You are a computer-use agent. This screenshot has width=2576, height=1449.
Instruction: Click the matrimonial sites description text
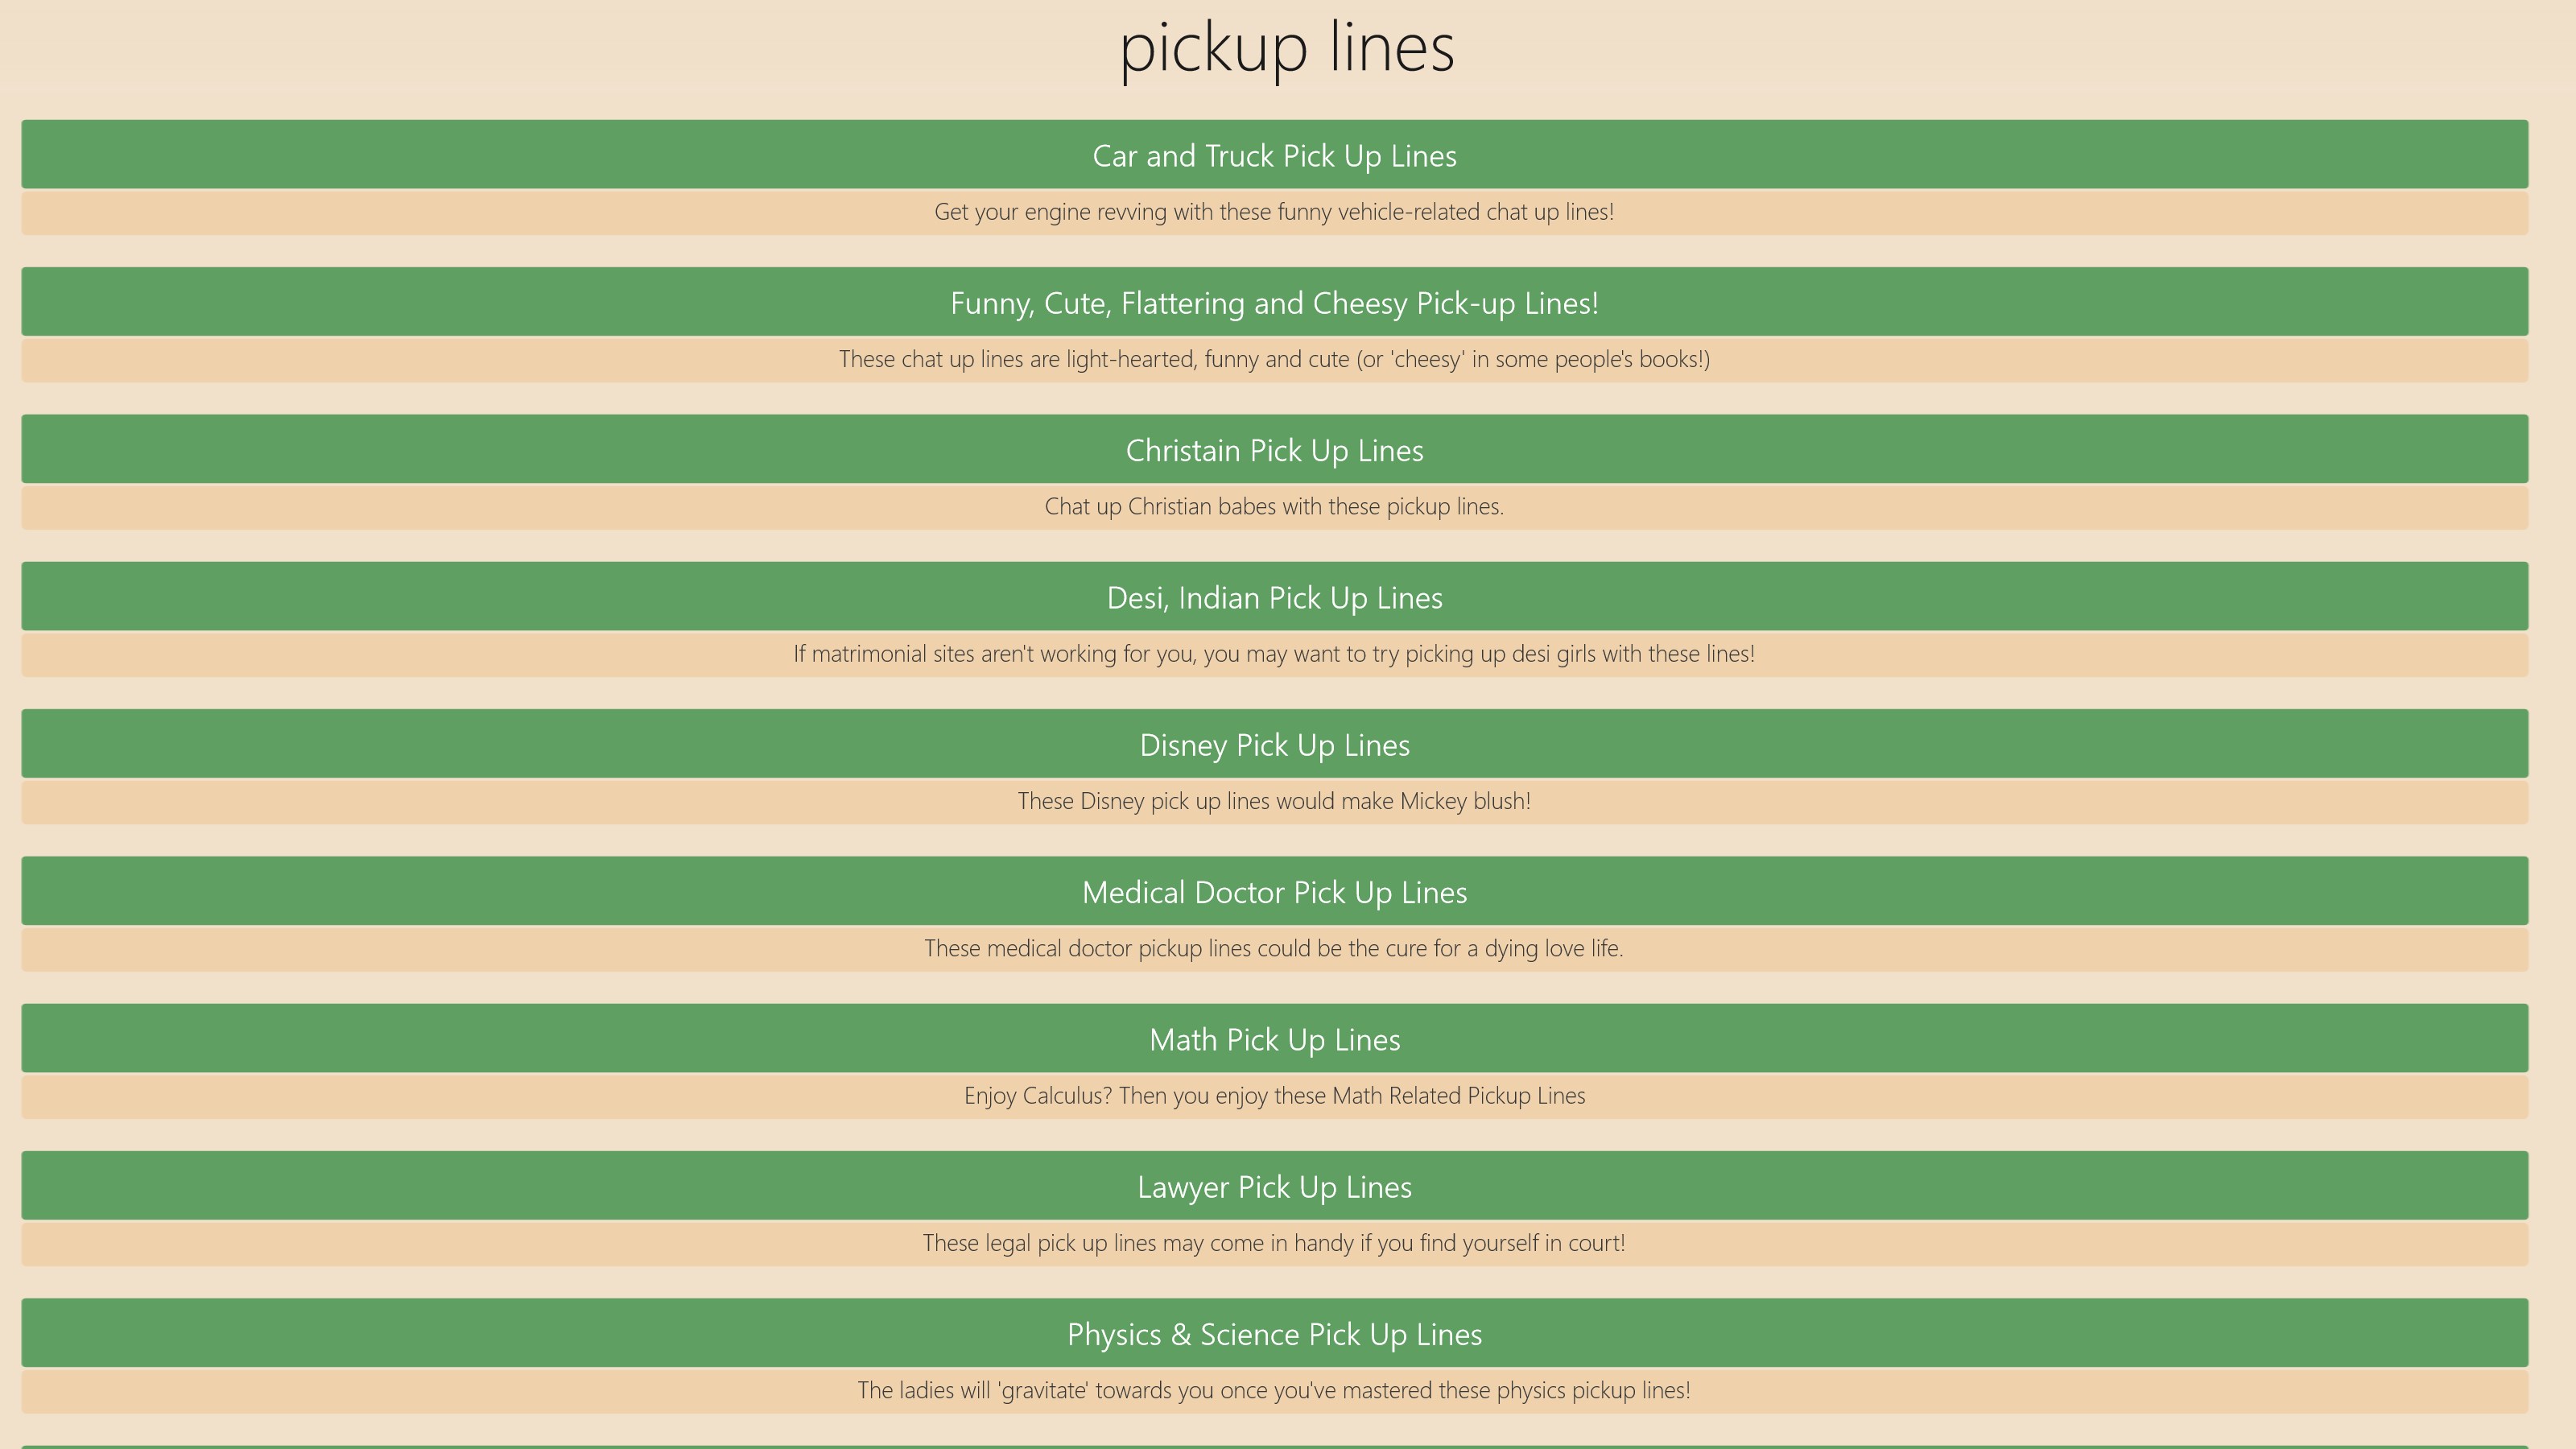tap(1274, 654)
